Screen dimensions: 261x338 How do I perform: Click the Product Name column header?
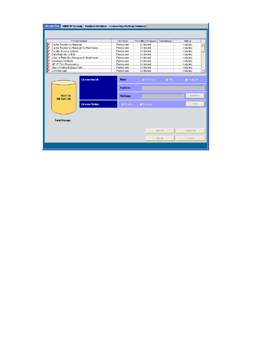pyautogui.click(x=79, y=41)
